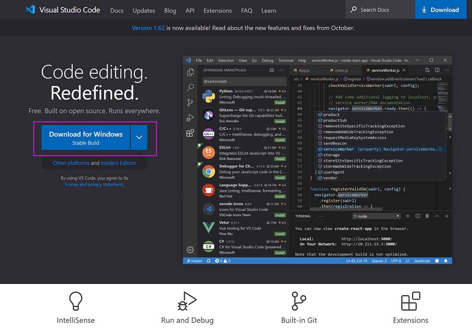The image size is (472, 333).
Task: Open the Search view in the sidebar
Action: click(x=190, y=87)
